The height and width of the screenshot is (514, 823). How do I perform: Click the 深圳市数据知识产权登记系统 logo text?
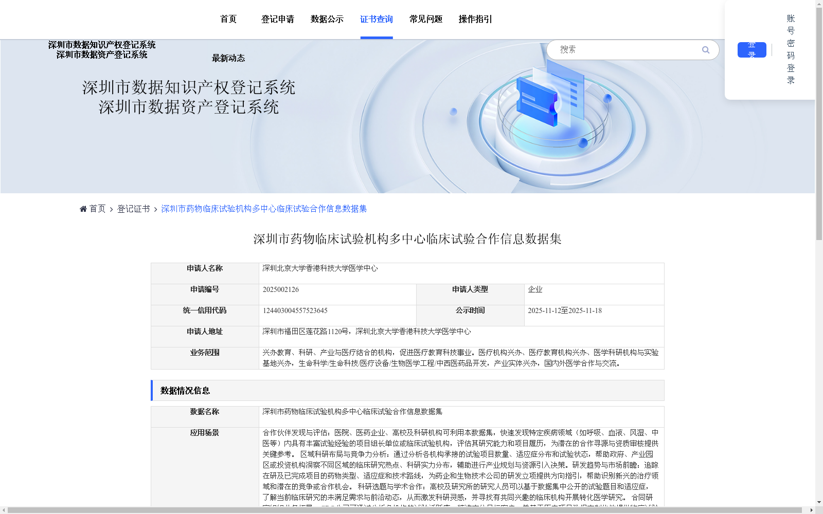(102, 45)
